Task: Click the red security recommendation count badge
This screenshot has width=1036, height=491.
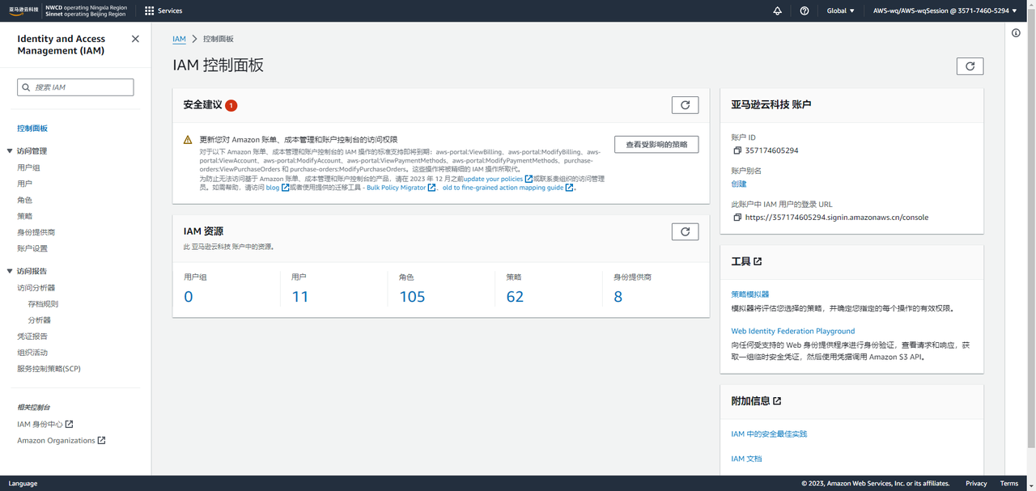Action: (x=231, y=105)
